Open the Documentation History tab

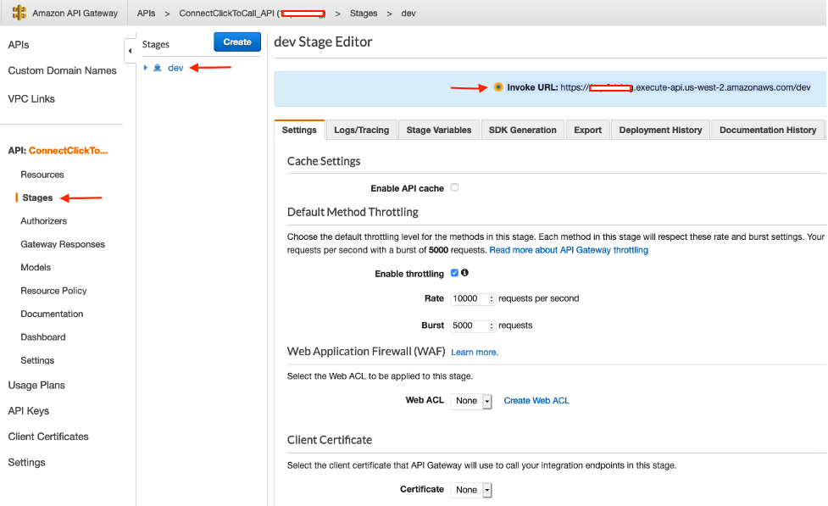point(768,130)
